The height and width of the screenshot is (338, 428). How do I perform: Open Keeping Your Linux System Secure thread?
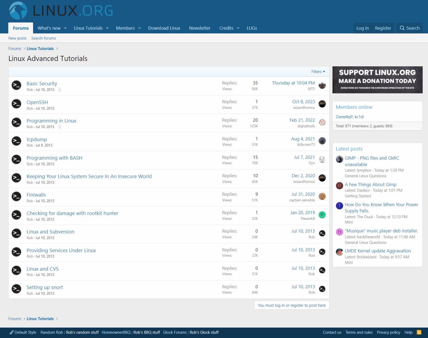tap(89, 176)
